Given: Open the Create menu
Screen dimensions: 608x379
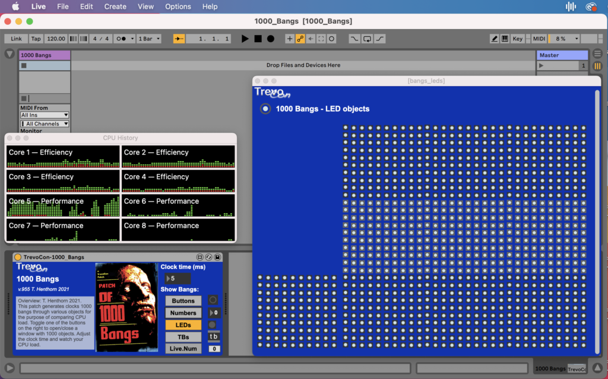Looking at the screenshot, I should (x=115, y=7).
